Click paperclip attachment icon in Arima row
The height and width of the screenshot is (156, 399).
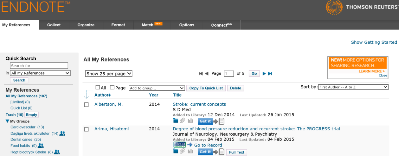click(x=182, y=151)
